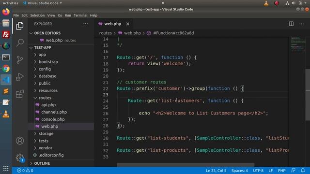Click the editor minimap code preview
310x174 pixels.
tap(298, 44)
